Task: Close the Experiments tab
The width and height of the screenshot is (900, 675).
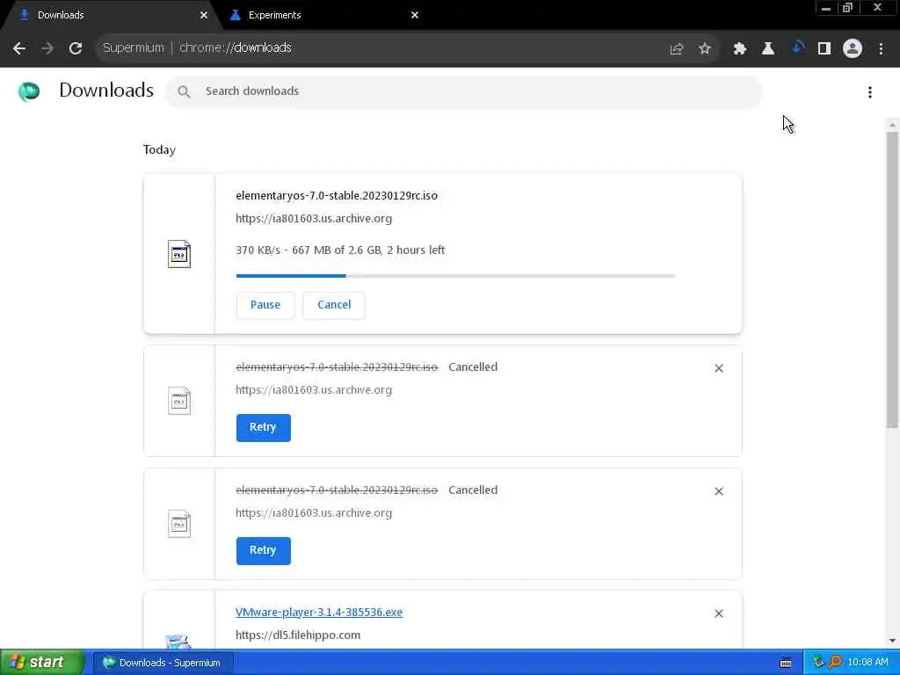Action: click(415, 15)
